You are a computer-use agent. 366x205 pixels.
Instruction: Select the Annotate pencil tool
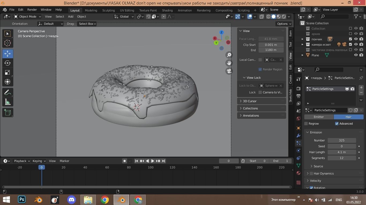coord(8,93)
